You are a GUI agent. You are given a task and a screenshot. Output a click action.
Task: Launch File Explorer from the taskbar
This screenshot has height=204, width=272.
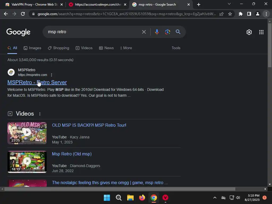(x=130, y=198)
